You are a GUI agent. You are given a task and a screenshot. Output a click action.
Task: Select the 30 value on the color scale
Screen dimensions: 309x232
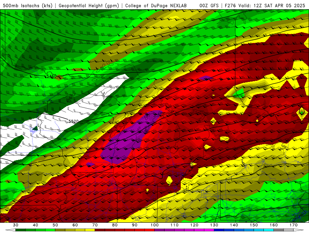[x=15, y=225]
